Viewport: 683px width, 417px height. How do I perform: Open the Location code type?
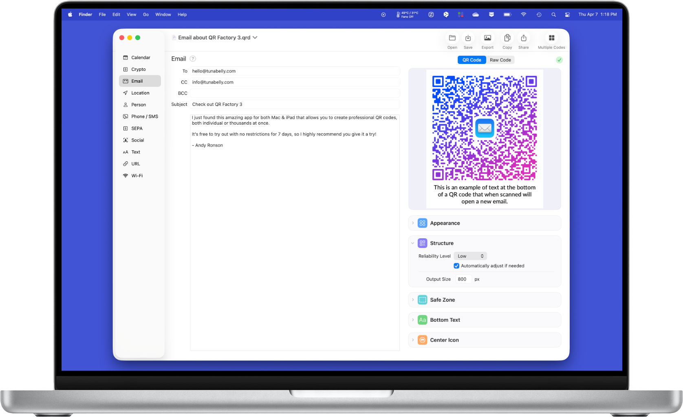pyautogui.click(x=140, y=92)
